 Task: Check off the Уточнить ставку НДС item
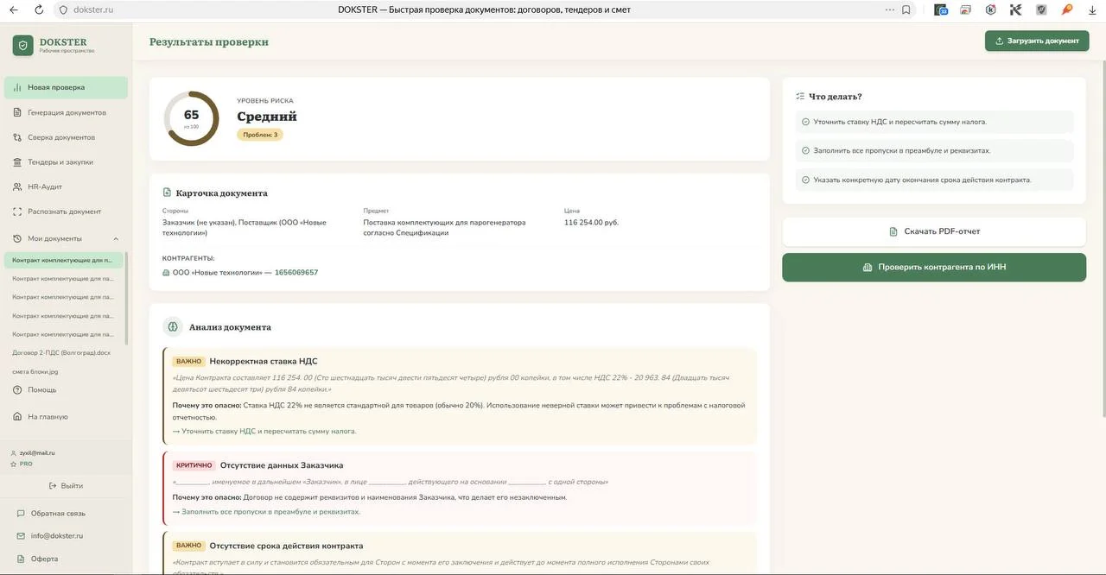coord(805,122)
